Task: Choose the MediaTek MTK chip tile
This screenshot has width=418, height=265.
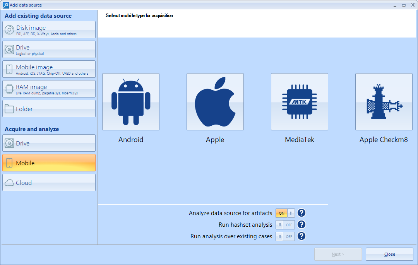Action: click(x=300, y=102)
